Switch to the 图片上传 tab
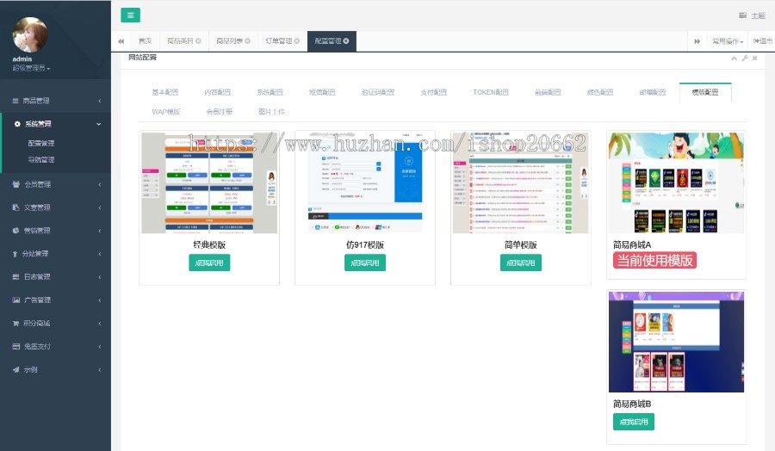This screenshot has height=451, width=775. 272,112
